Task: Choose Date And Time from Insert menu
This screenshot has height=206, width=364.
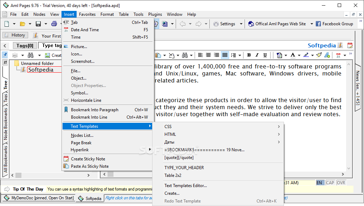Action: 108,30
